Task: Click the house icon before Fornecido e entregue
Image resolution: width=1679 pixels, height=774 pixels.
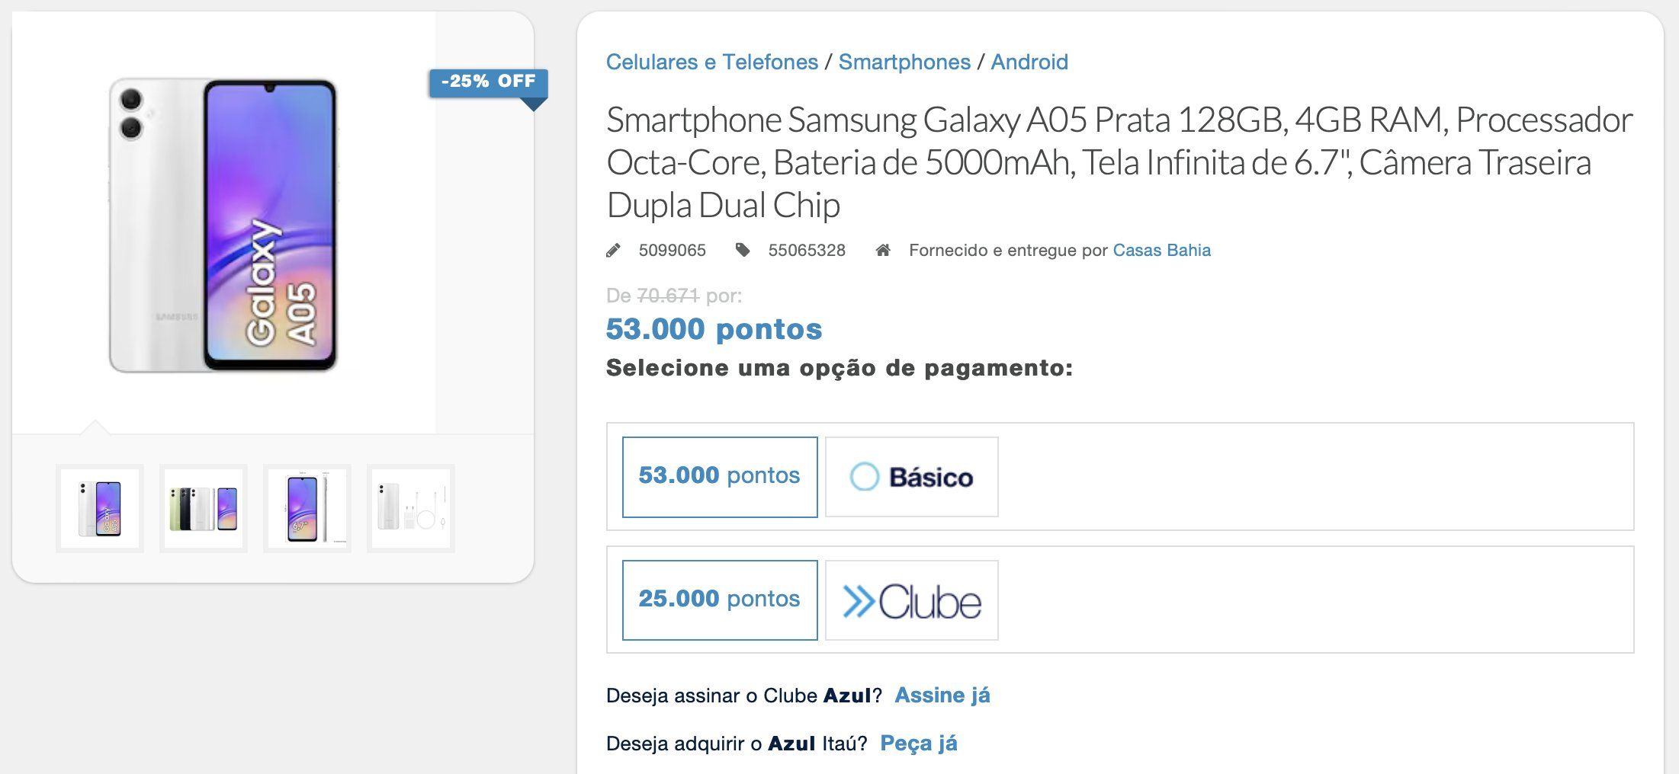Action: [x=883, y=250]
